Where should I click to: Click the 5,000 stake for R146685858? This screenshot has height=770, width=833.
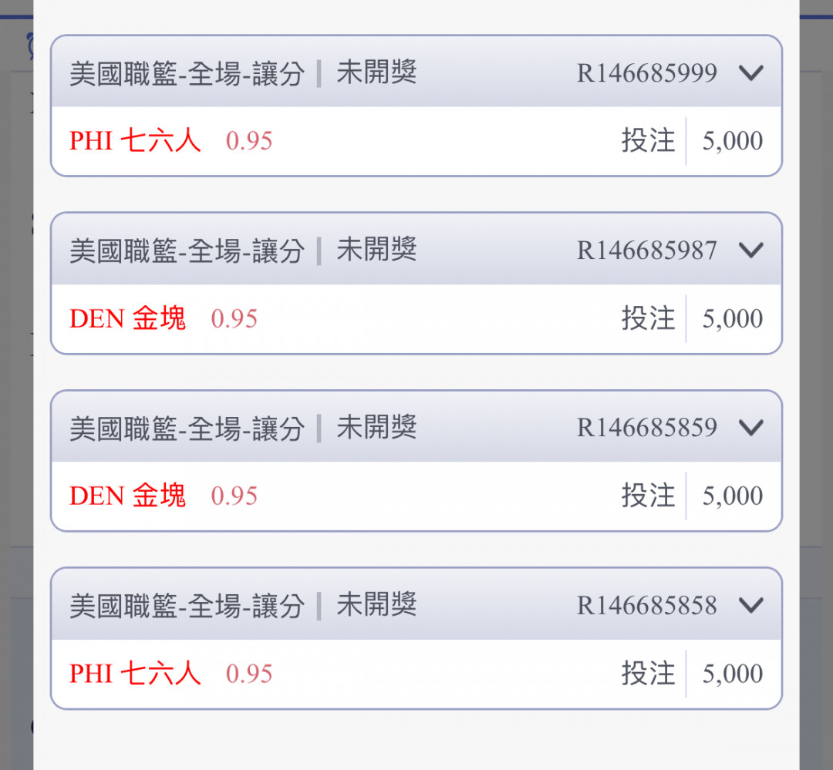tap(733, 674)
